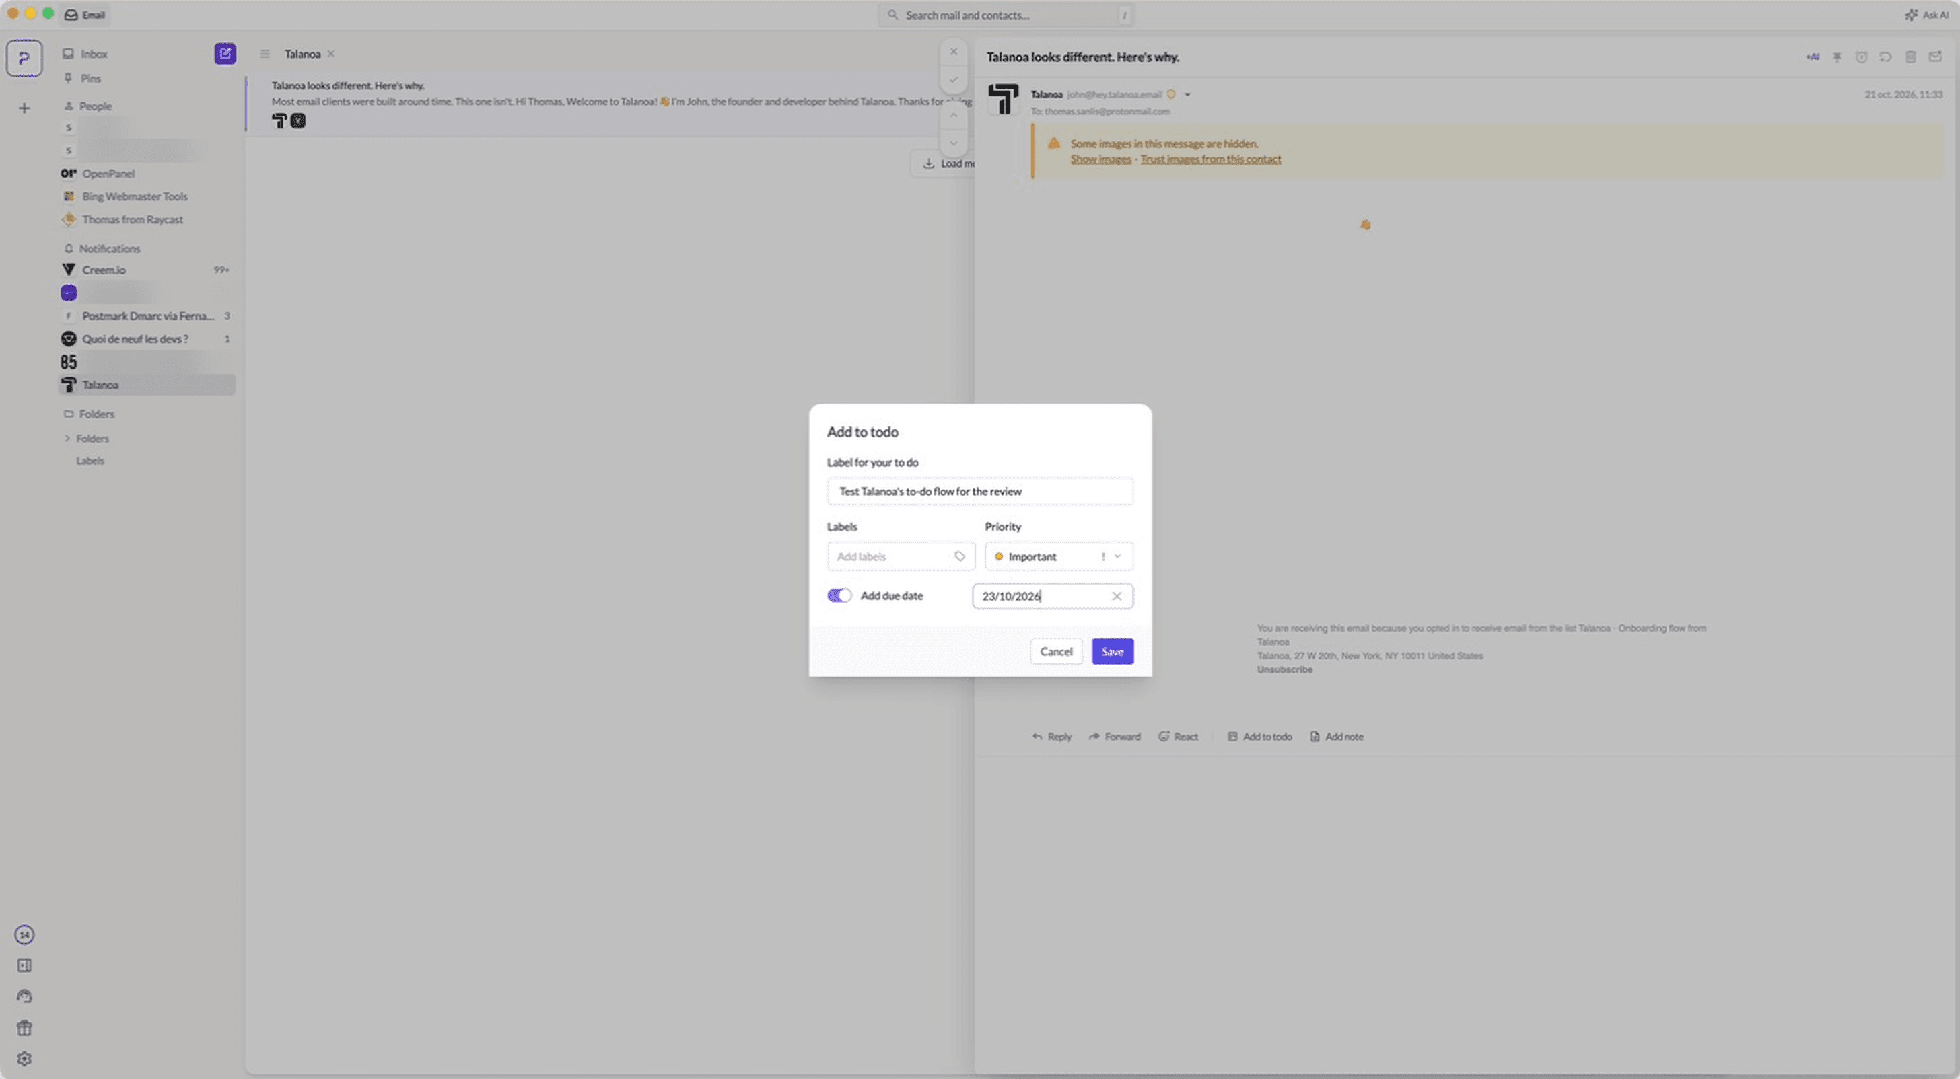
Task: Mark email unread with the envelope icon
Action: (1935, 57)
